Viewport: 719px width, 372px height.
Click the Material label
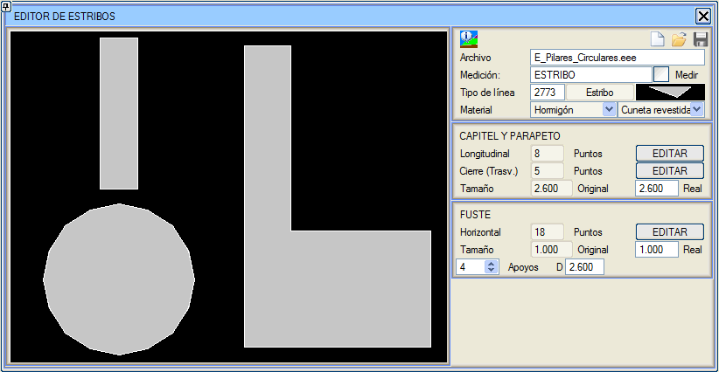coord(476,110)
